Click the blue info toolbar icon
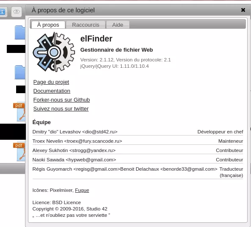This screenshot has height=227, width=251. tap(3, 12)
